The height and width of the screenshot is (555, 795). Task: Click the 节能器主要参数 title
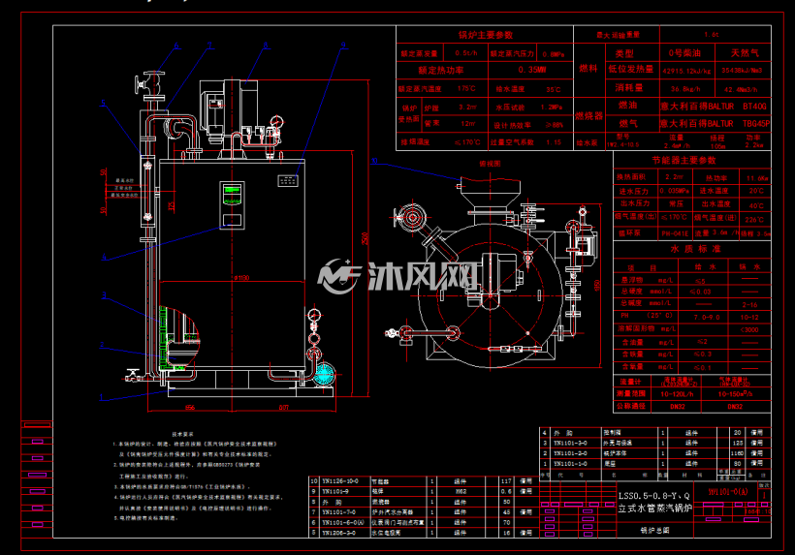pyautogui.click(x=684, y=161)
